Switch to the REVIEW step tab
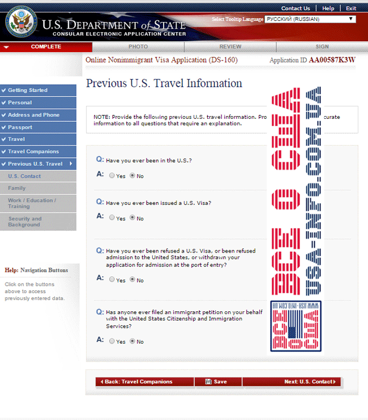 click(230, 46)
